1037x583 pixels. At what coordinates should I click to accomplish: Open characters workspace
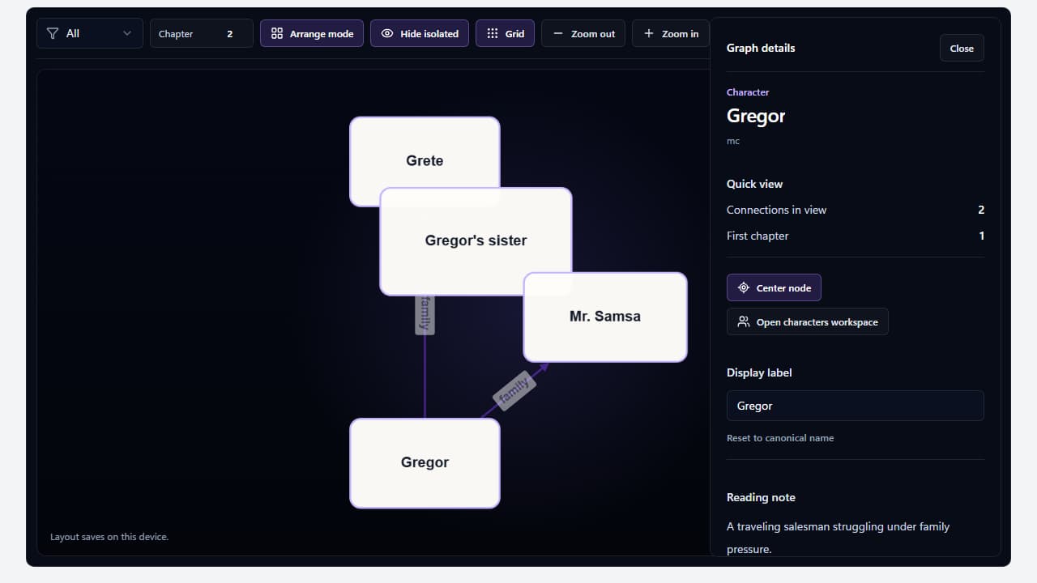tap(807, 321)
